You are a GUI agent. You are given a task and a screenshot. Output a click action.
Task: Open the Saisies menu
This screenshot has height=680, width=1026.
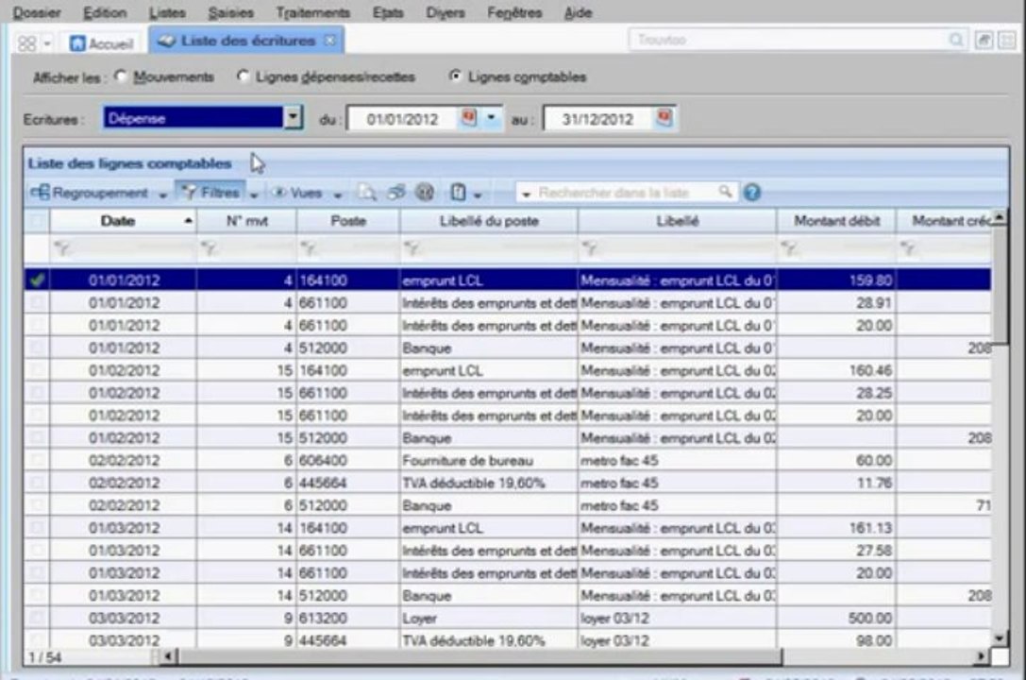(x=230, y=12)
